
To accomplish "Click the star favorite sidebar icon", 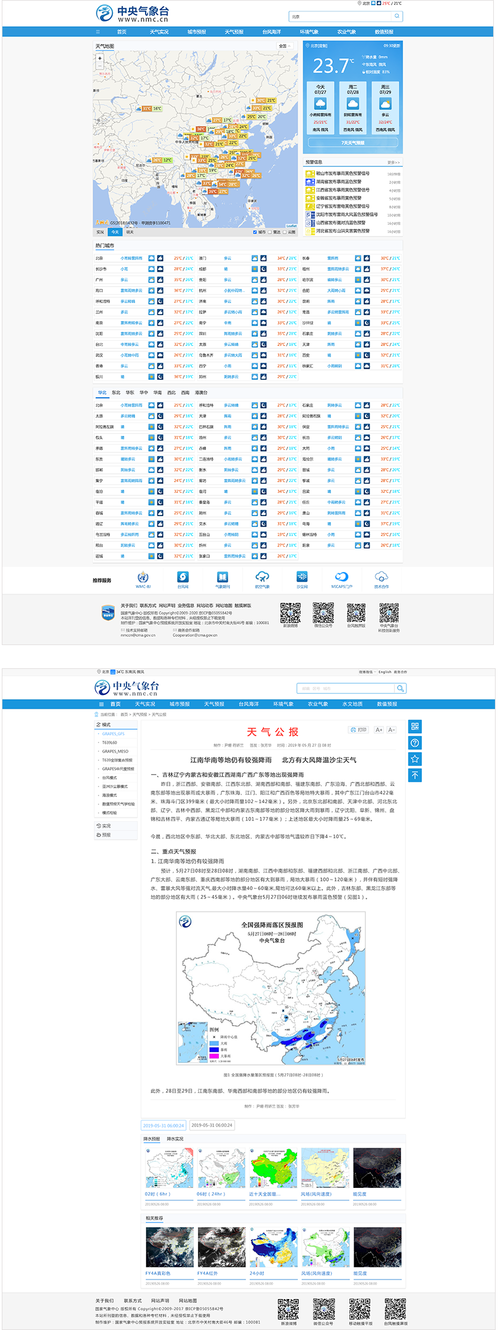I will tap(415, 759).
